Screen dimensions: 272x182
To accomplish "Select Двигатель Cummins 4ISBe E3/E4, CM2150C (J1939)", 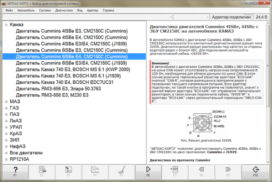I will pyautogui.click(x=71, y=44).
